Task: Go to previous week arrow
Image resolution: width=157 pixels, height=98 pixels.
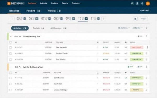Action: 12,19
